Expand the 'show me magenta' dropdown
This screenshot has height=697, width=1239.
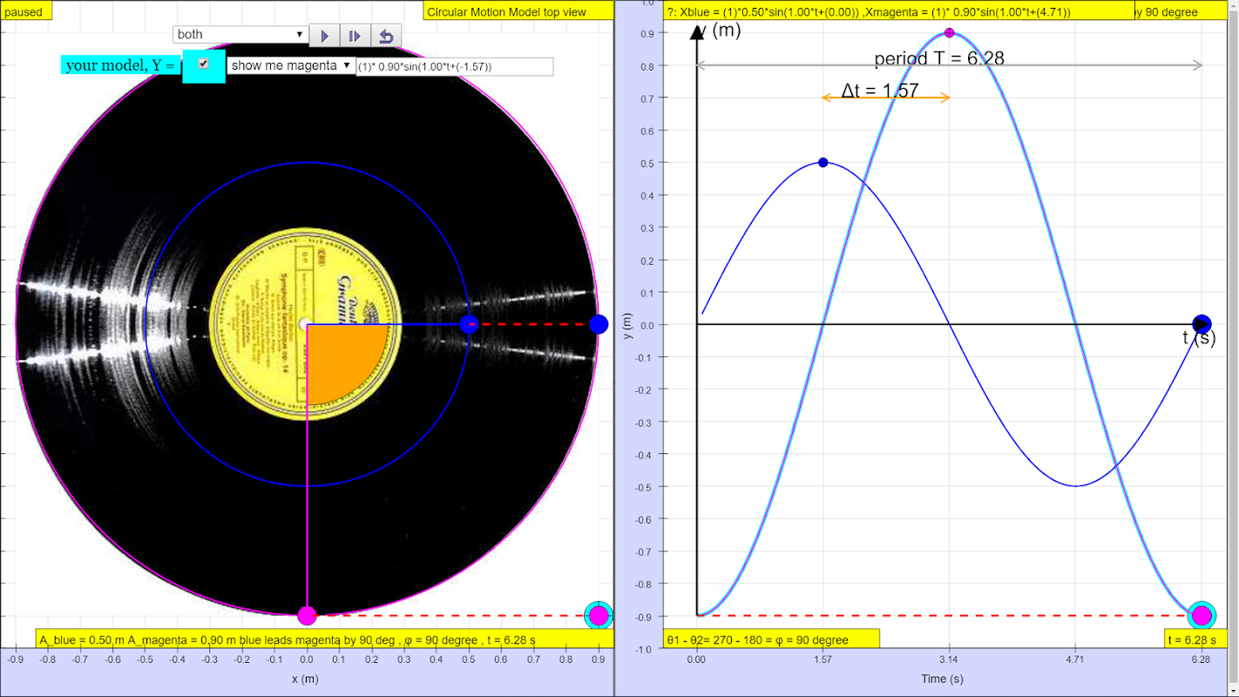[x=290, y=65]
